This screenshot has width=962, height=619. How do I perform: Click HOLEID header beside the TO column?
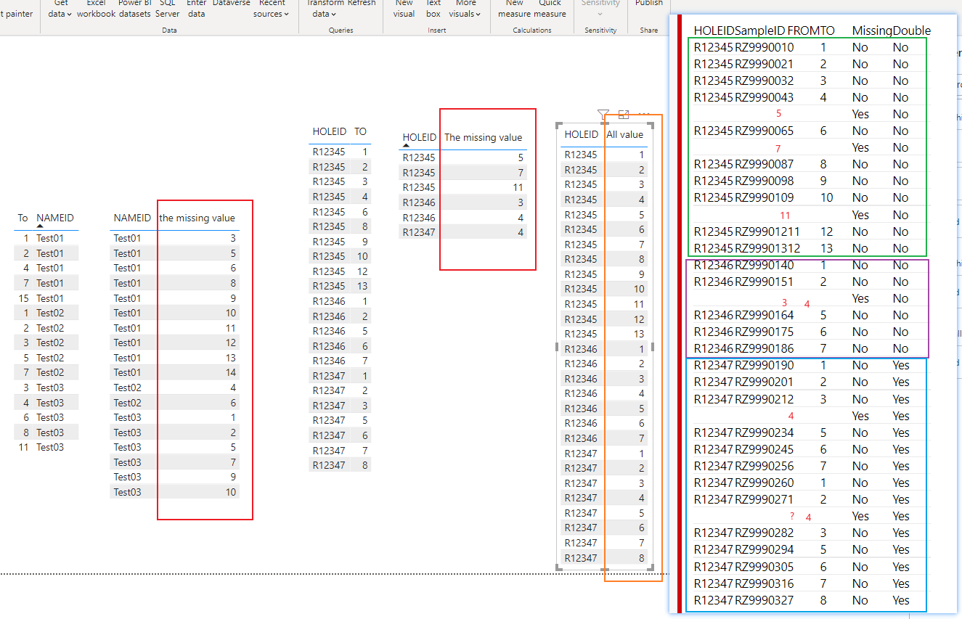(330, 131)
